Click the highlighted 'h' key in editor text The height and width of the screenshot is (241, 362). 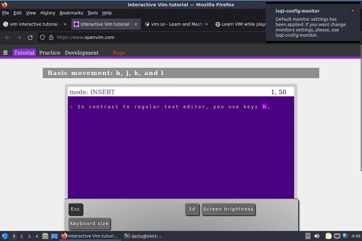pyautogui.click(x=264, y=107)
